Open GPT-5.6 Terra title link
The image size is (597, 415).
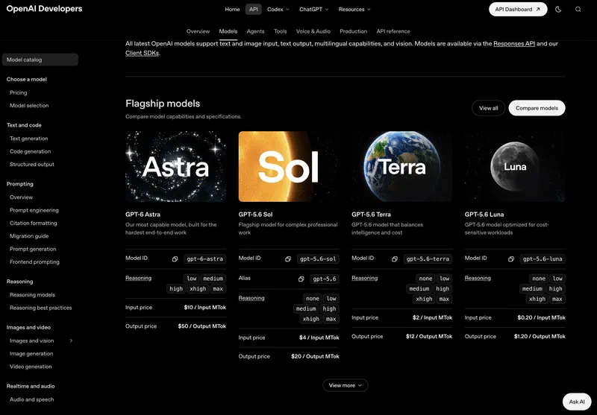371,215
